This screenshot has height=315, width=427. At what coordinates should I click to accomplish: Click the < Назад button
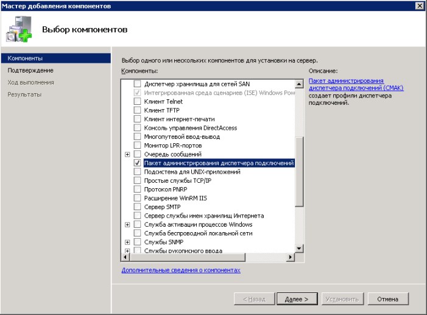[x=255, y=299]
